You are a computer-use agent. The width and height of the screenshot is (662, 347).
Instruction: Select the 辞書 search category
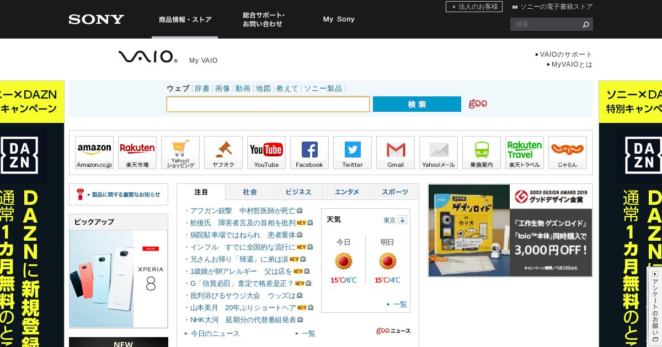(202, 89)
